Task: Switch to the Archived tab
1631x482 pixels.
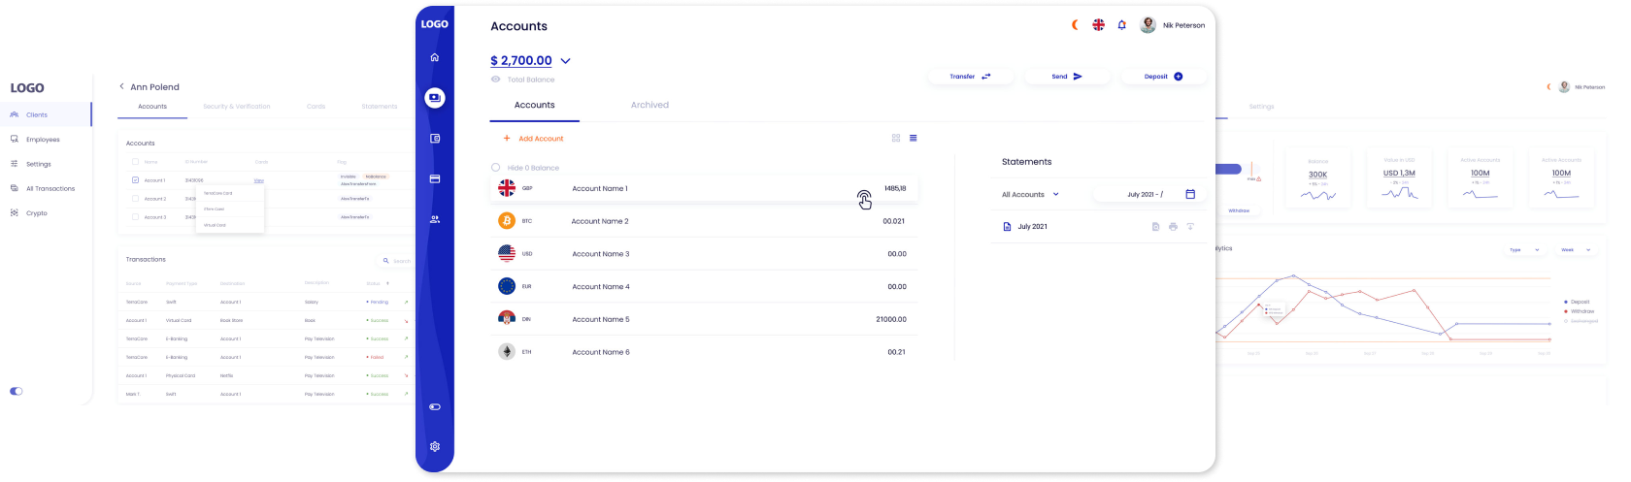Action: (x=649, y=105)
